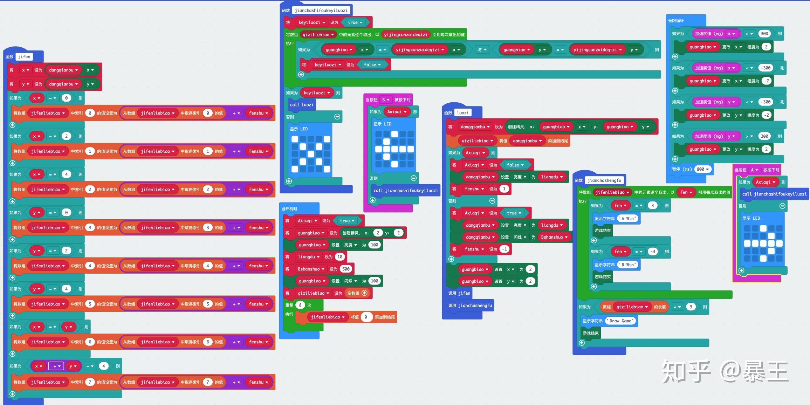Click plus icon on 空数组 block
This screenshot has height=405, width=810.
pos(364,293)
